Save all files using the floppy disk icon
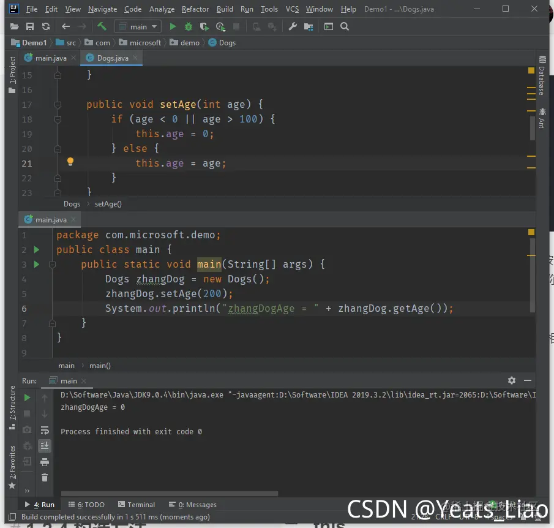The width and height of the screenshot is (554, 528). coord(30,26)
